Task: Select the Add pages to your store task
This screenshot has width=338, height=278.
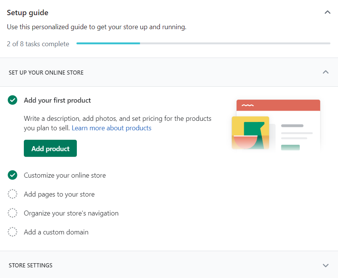Action: [59, 194]
